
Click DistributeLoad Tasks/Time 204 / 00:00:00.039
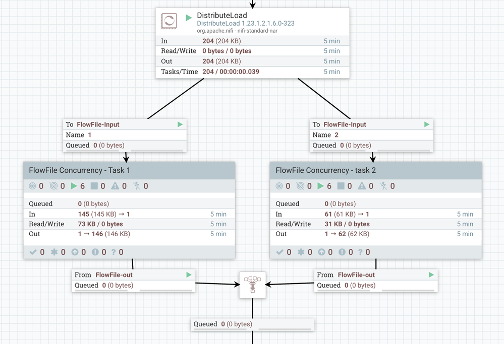coord(231,72)
